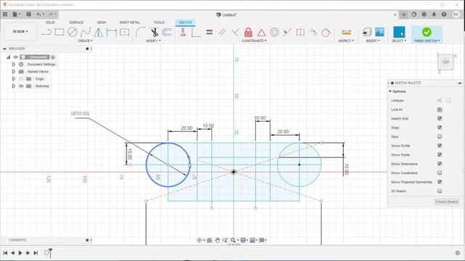Select the Sketch Dimension tool
Viewport: 465px width, 261px height.
(x=111, y=32)
